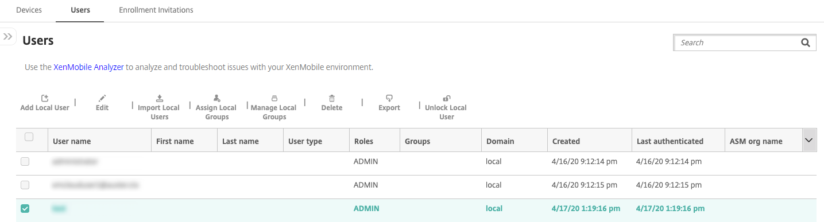Click Last authenticated 4/17/20 1:19:16 pm cell
Viewport: 824px width, 222px height.
[x=670, y=209]
